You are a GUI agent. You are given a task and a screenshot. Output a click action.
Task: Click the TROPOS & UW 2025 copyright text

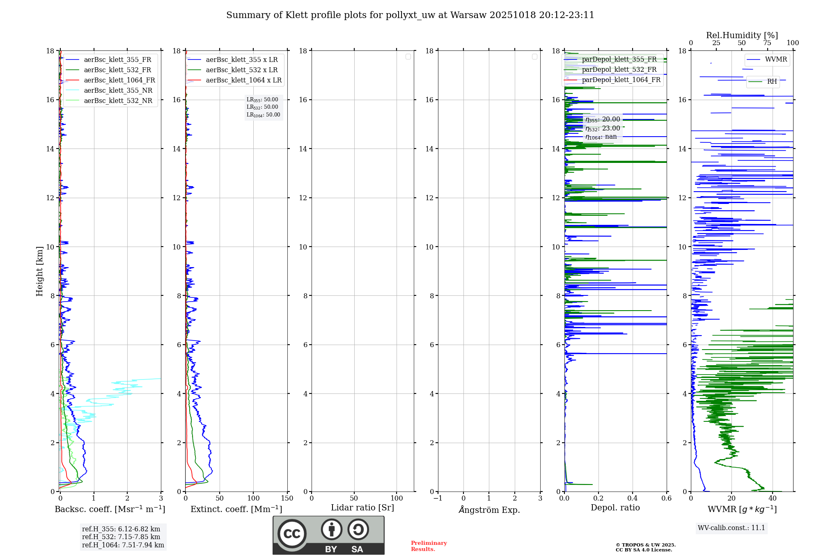(645, 545)
